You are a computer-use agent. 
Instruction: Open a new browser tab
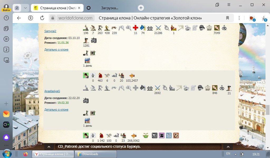pyautogui.click(x=141, y=8)
